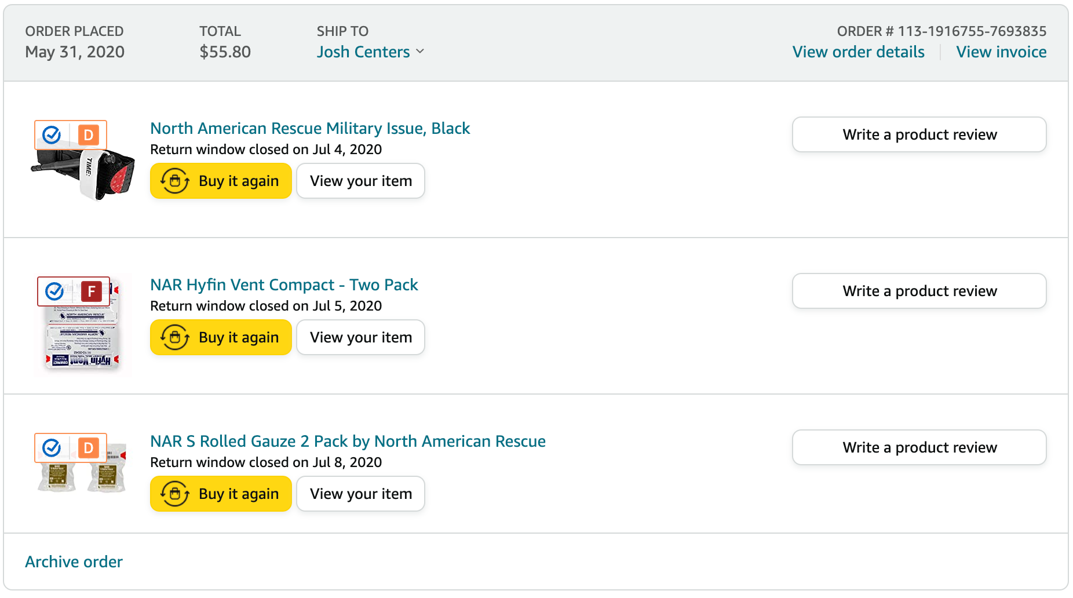The image size is (1073, 598).
Task: Buy the Hyfin Vent Compact again
Action: coord(221,337)
